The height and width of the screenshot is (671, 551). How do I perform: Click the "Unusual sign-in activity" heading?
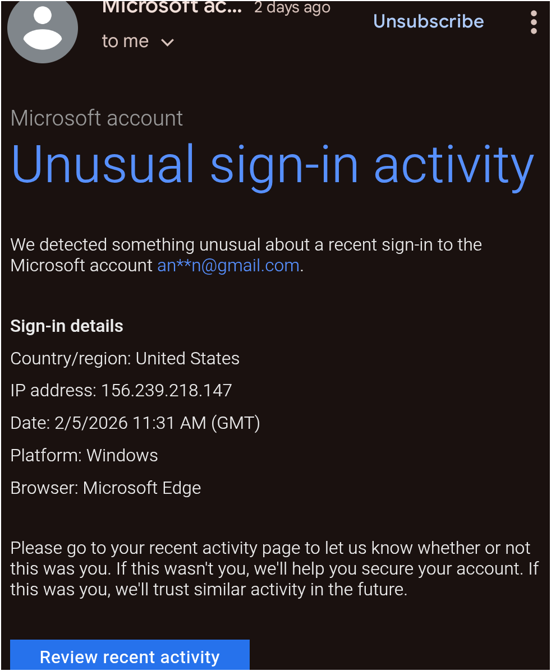[x=272, y=165]
